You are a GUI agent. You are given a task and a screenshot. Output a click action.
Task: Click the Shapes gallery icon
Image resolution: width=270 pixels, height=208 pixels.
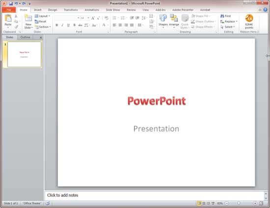tap(163, 18)
